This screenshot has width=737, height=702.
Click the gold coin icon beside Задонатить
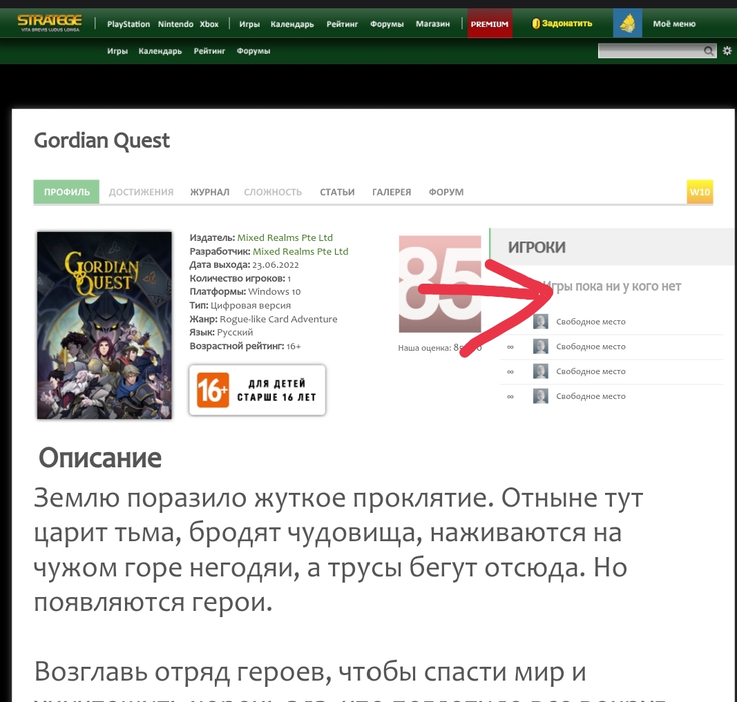tap(536, 23)
